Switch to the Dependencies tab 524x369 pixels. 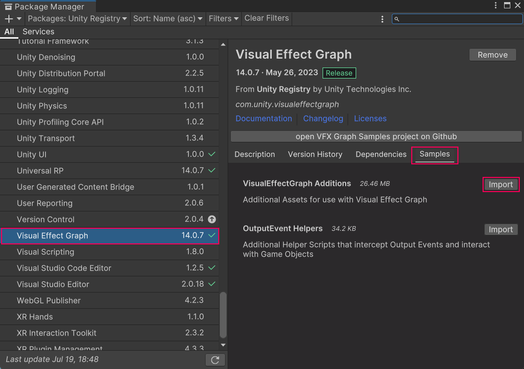tap(381, 154)
